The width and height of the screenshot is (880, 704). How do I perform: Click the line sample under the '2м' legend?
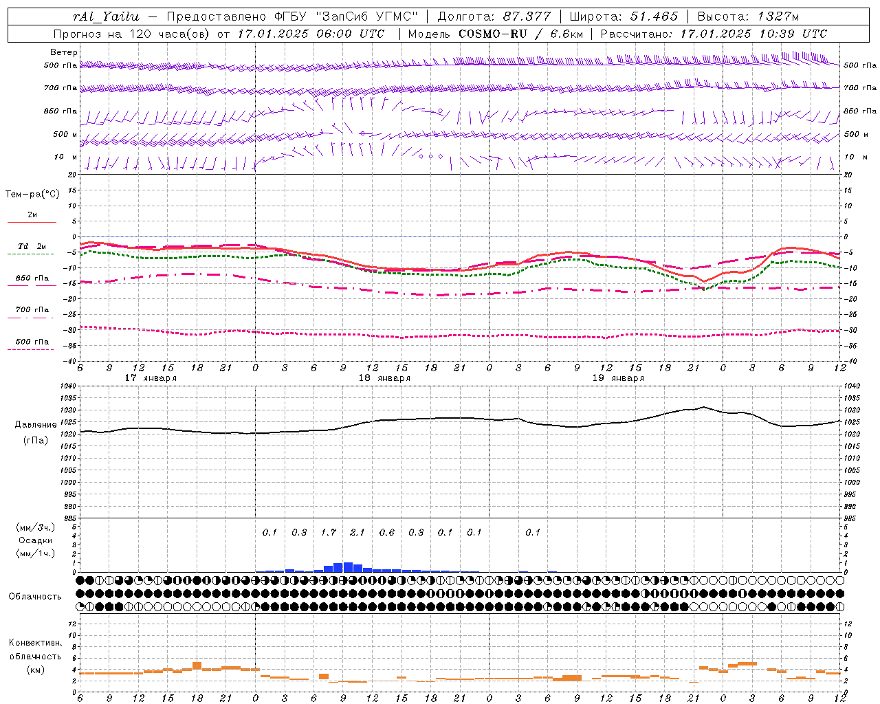coord(32,223)
